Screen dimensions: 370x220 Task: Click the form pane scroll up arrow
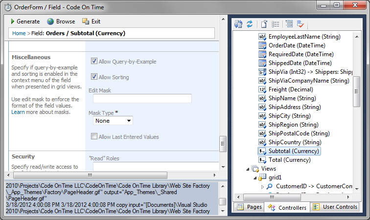(223, 19)
